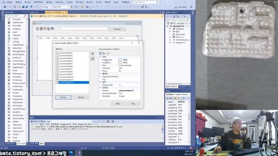Switch to the Form1.cs code tab
This screenshot has height=156, width=278.
pyautogui.click(x=34, y=13)
